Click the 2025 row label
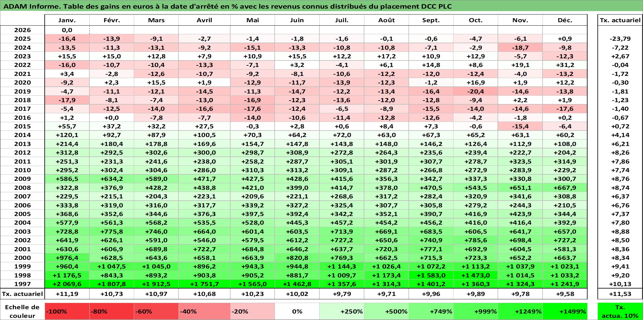 pyautogui.click(x=23, y=39)
